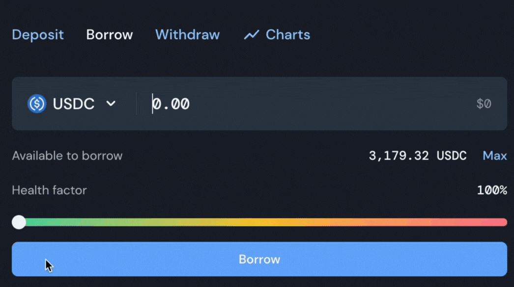This screenshot has height=287, width=514.
Task: Select the Borrow tab at top
Action: [110, 35]
